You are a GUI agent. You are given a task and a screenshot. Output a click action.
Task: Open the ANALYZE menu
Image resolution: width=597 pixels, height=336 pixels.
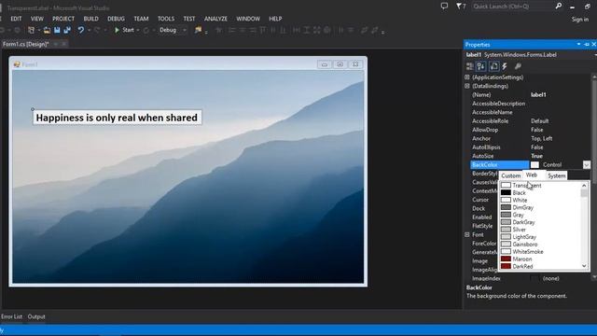click(x=215, y=19)
